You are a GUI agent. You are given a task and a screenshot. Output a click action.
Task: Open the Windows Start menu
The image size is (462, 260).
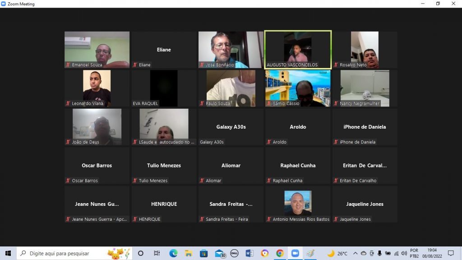coord(8,253)
